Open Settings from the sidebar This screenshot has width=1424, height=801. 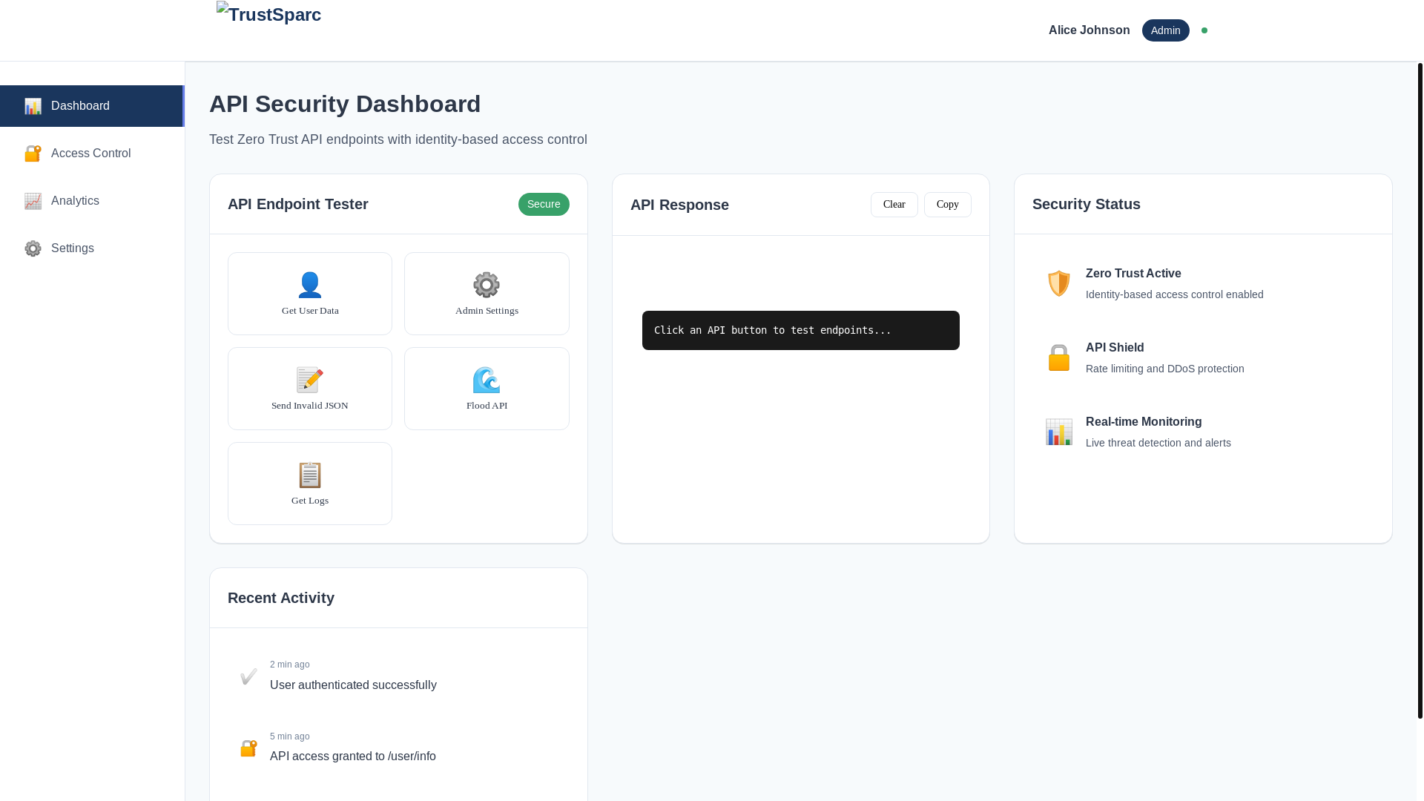tap(92, 248)
